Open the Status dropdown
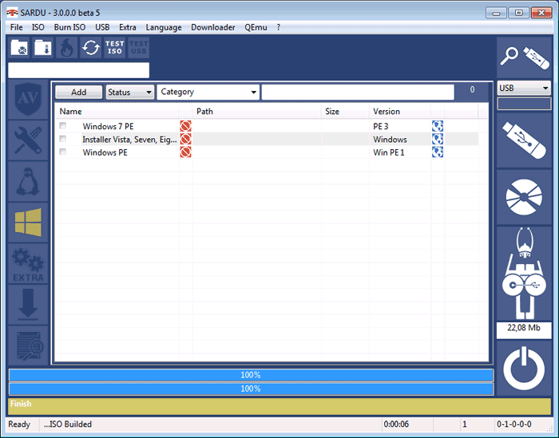559x438 pixels. [x=129, y=93]
